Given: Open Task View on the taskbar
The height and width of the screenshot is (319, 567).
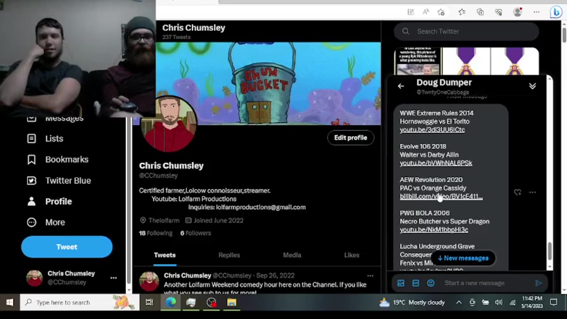Looking at the screenshot, I should [149, 303].
